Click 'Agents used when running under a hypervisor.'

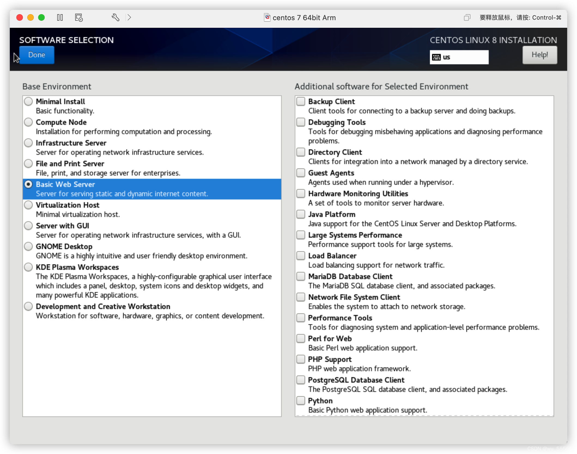pyautogui.click(x=381, y=182)
